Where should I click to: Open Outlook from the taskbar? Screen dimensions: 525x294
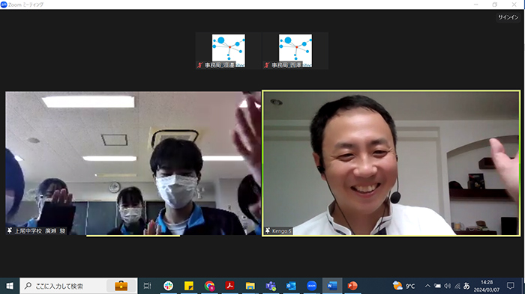tap(291, 286)
